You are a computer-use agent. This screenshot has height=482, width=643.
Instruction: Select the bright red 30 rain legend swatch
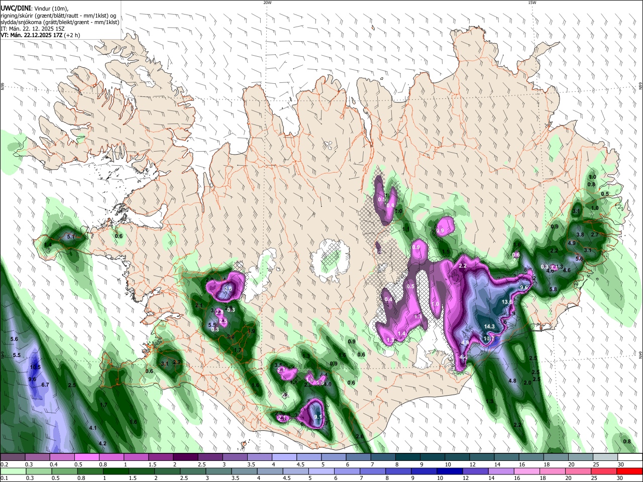[x=630, y=471]
